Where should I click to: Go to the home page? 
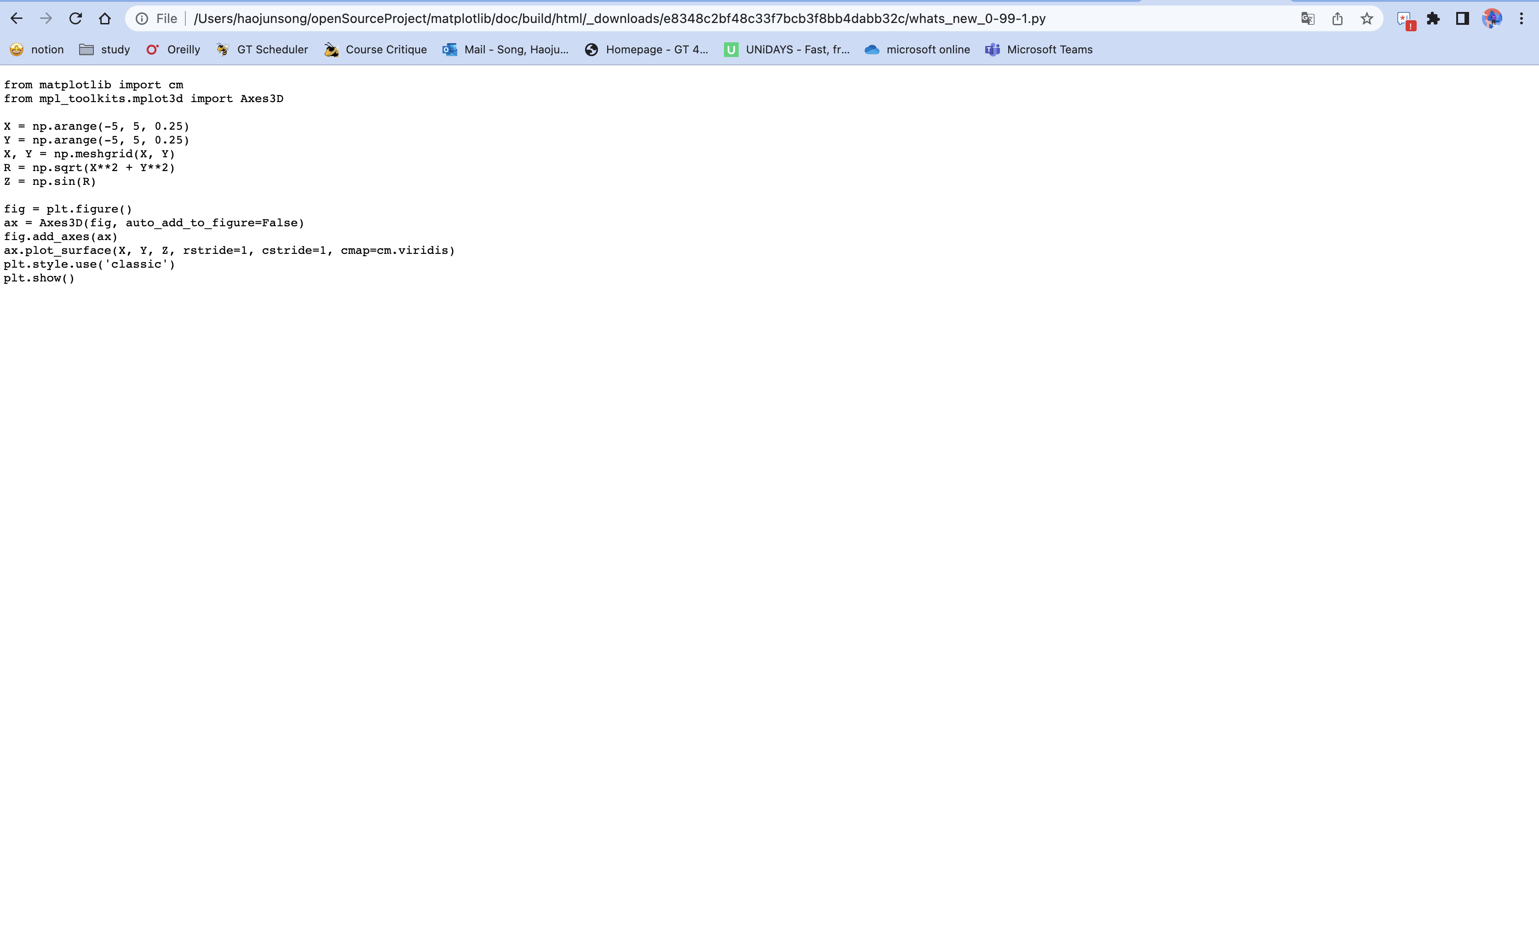click(105, 19)
